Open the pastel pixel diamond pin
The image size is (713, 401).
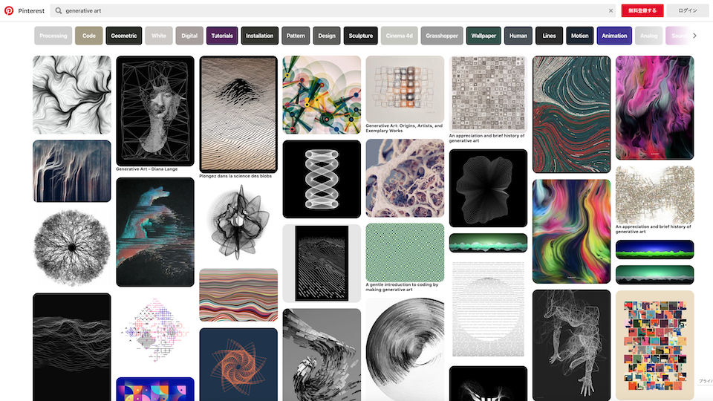coord(155,332)
